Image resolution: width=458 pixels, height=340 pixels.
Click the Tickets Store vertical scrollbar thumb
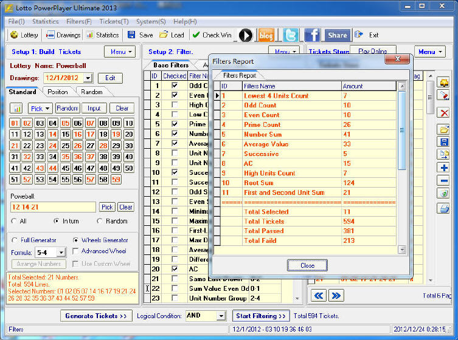pyautogui.click(x=430, y=97)
